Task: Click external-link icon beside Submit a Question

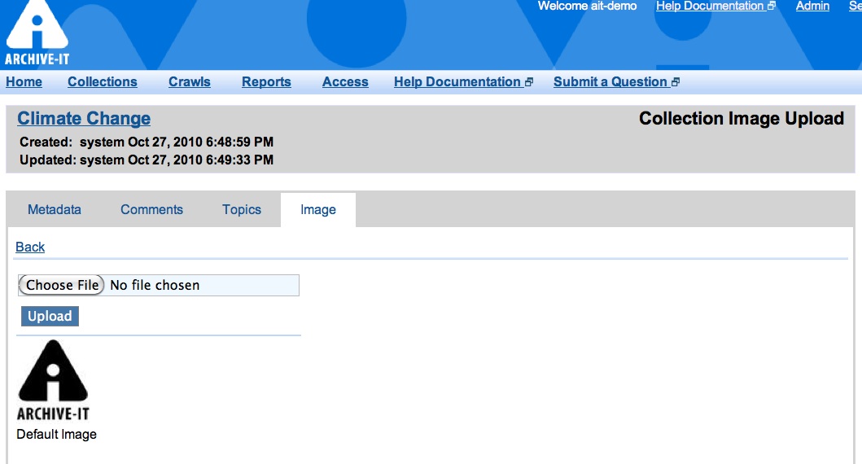Action: pos(676,82)
